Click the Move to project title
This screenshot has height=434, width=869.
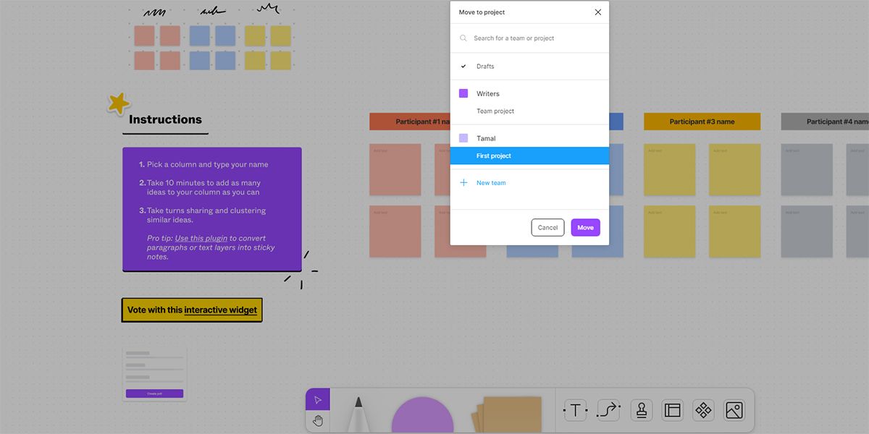[x=482, y=12]
